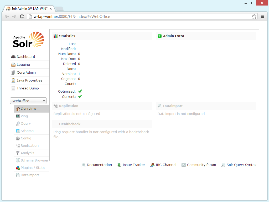Switch to the Solr Admin browser tab
The image size is (269, 202).
(26, 8)
